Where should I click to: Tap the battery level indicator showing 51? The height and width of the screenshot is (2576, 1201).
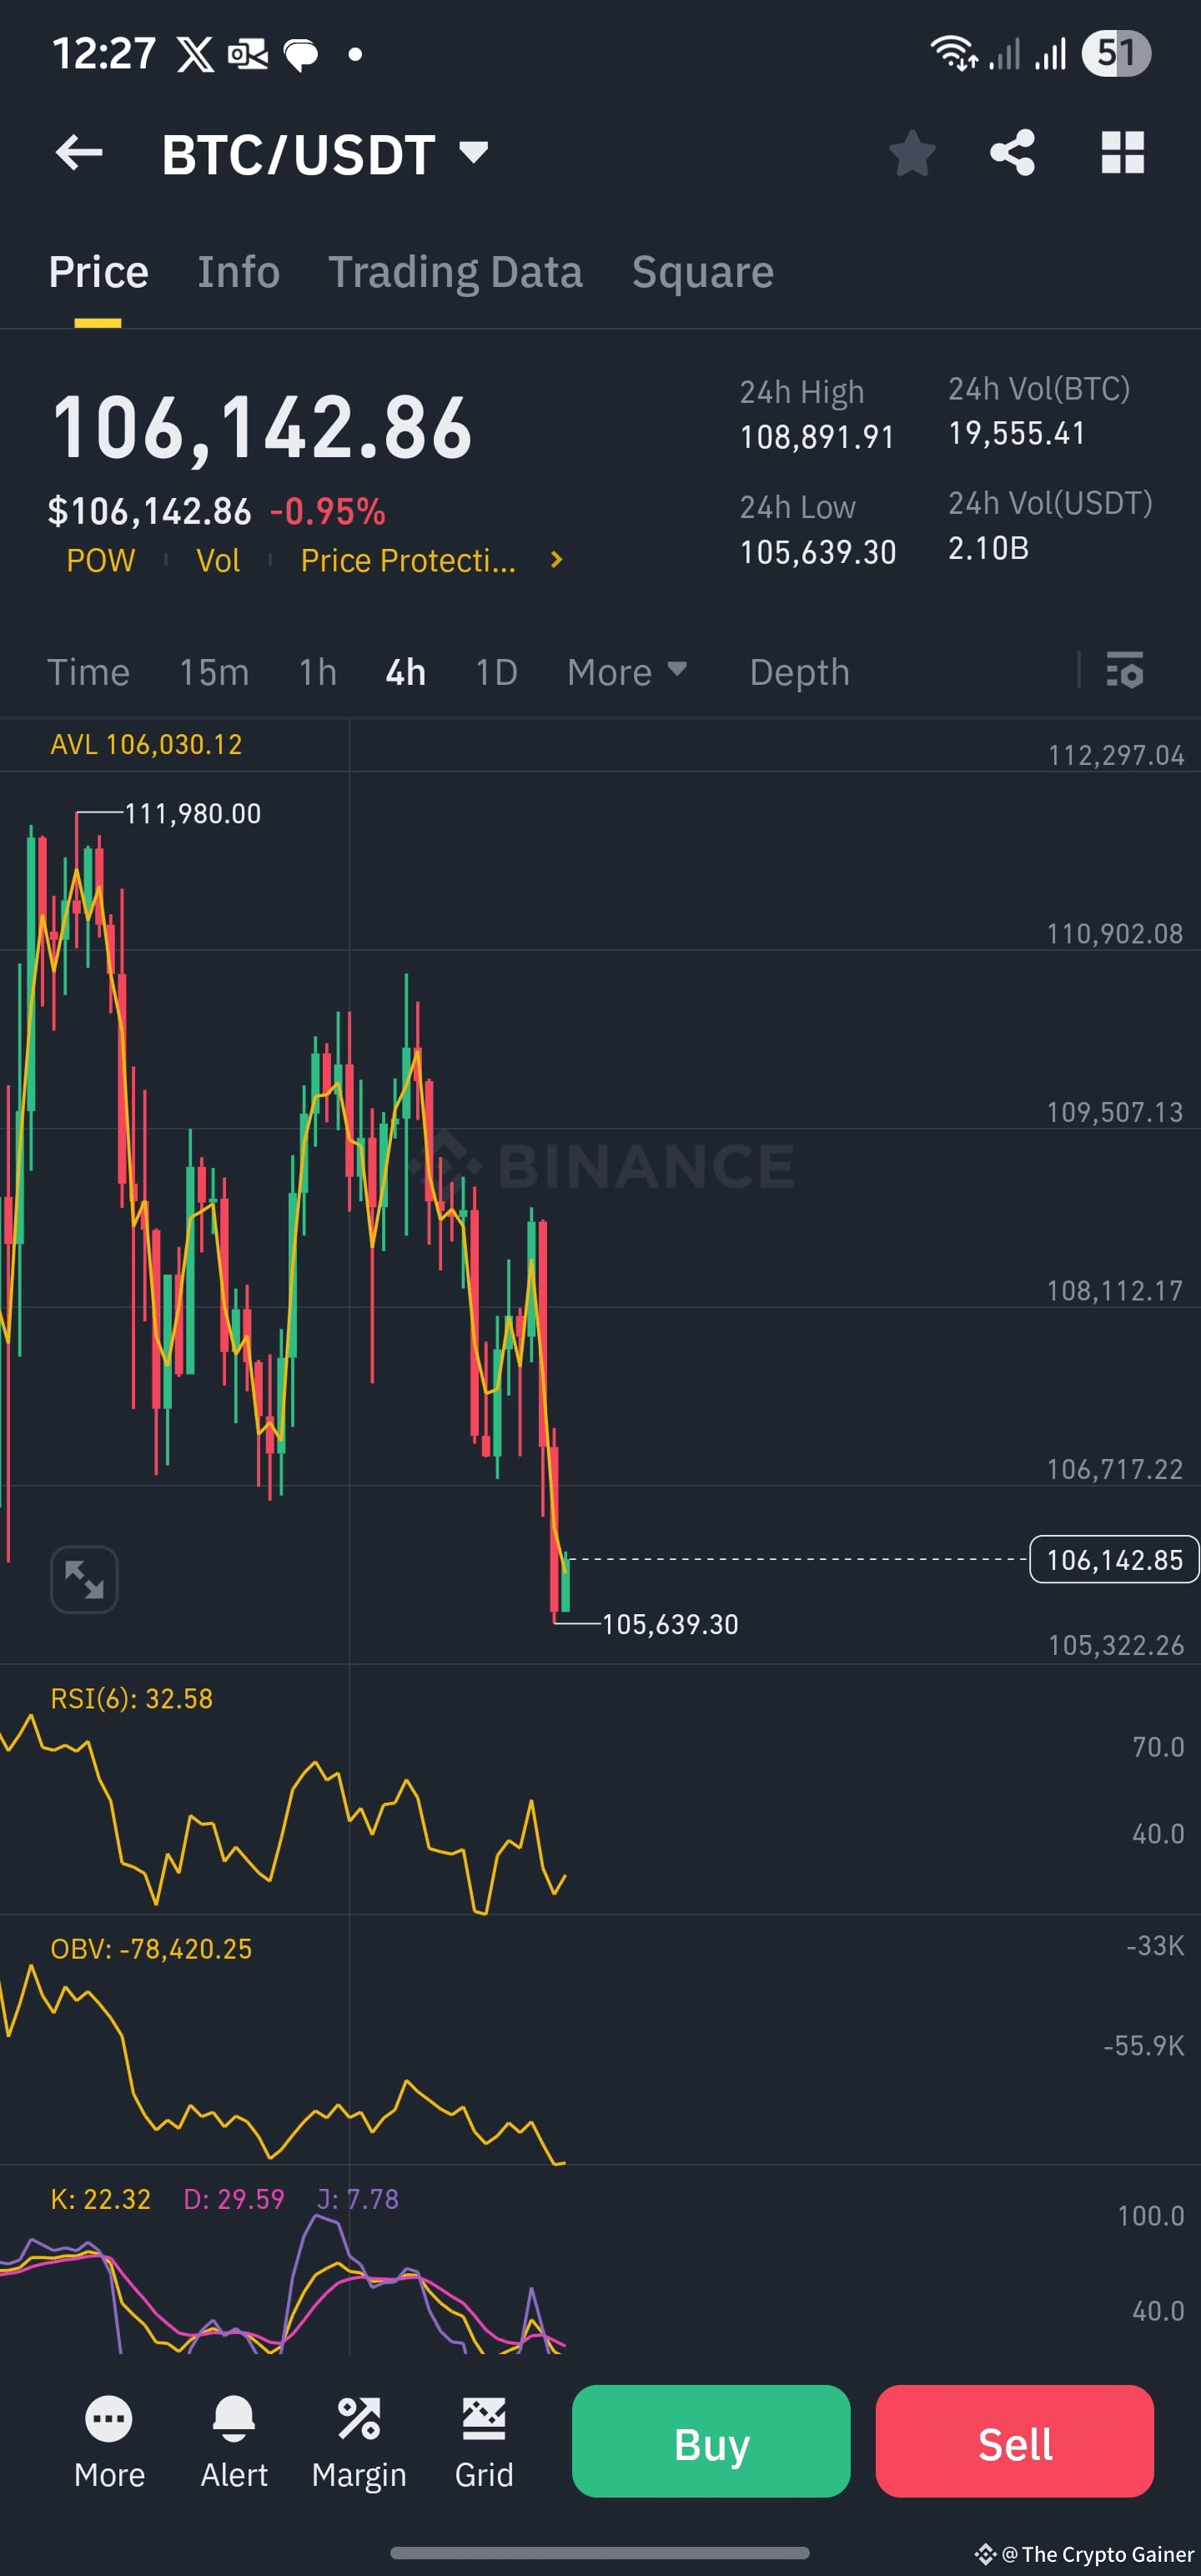pyautogui.click(x=1116, y=53)
